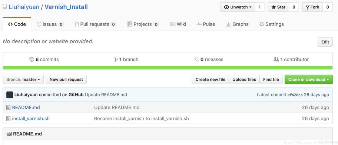The height and width of the screenshot is (145, 338).
Task: Open the Varnish_Install repository link
Action: point(66,7)
